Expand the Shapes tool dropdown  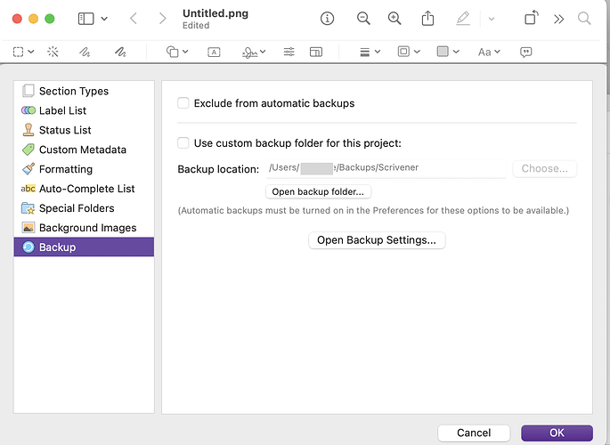click(x=178, y=53)
